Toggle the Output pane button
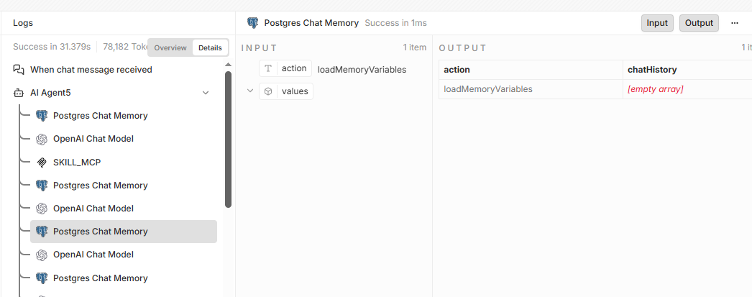 [x=699, y=23]
